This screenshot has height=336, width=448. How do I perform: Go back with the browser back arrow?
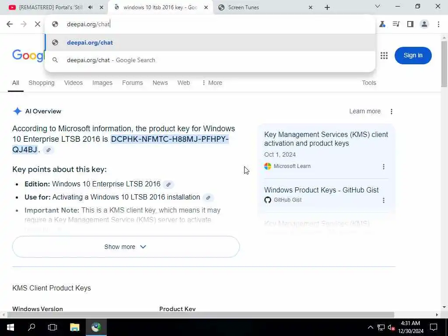coord(10,24)
